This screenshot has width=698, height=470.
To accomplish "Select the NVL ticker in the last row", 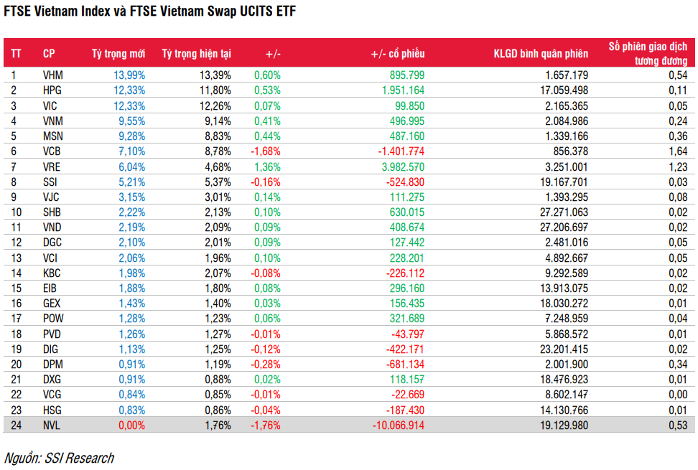I will pyautogui.click(x=52, y=425).
